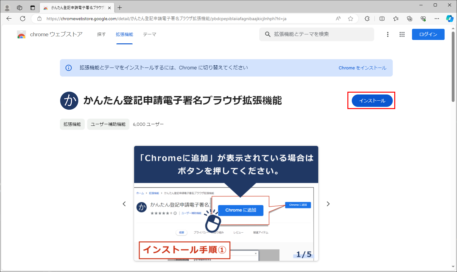Click the scrollbar down arrow

point(453,267)
